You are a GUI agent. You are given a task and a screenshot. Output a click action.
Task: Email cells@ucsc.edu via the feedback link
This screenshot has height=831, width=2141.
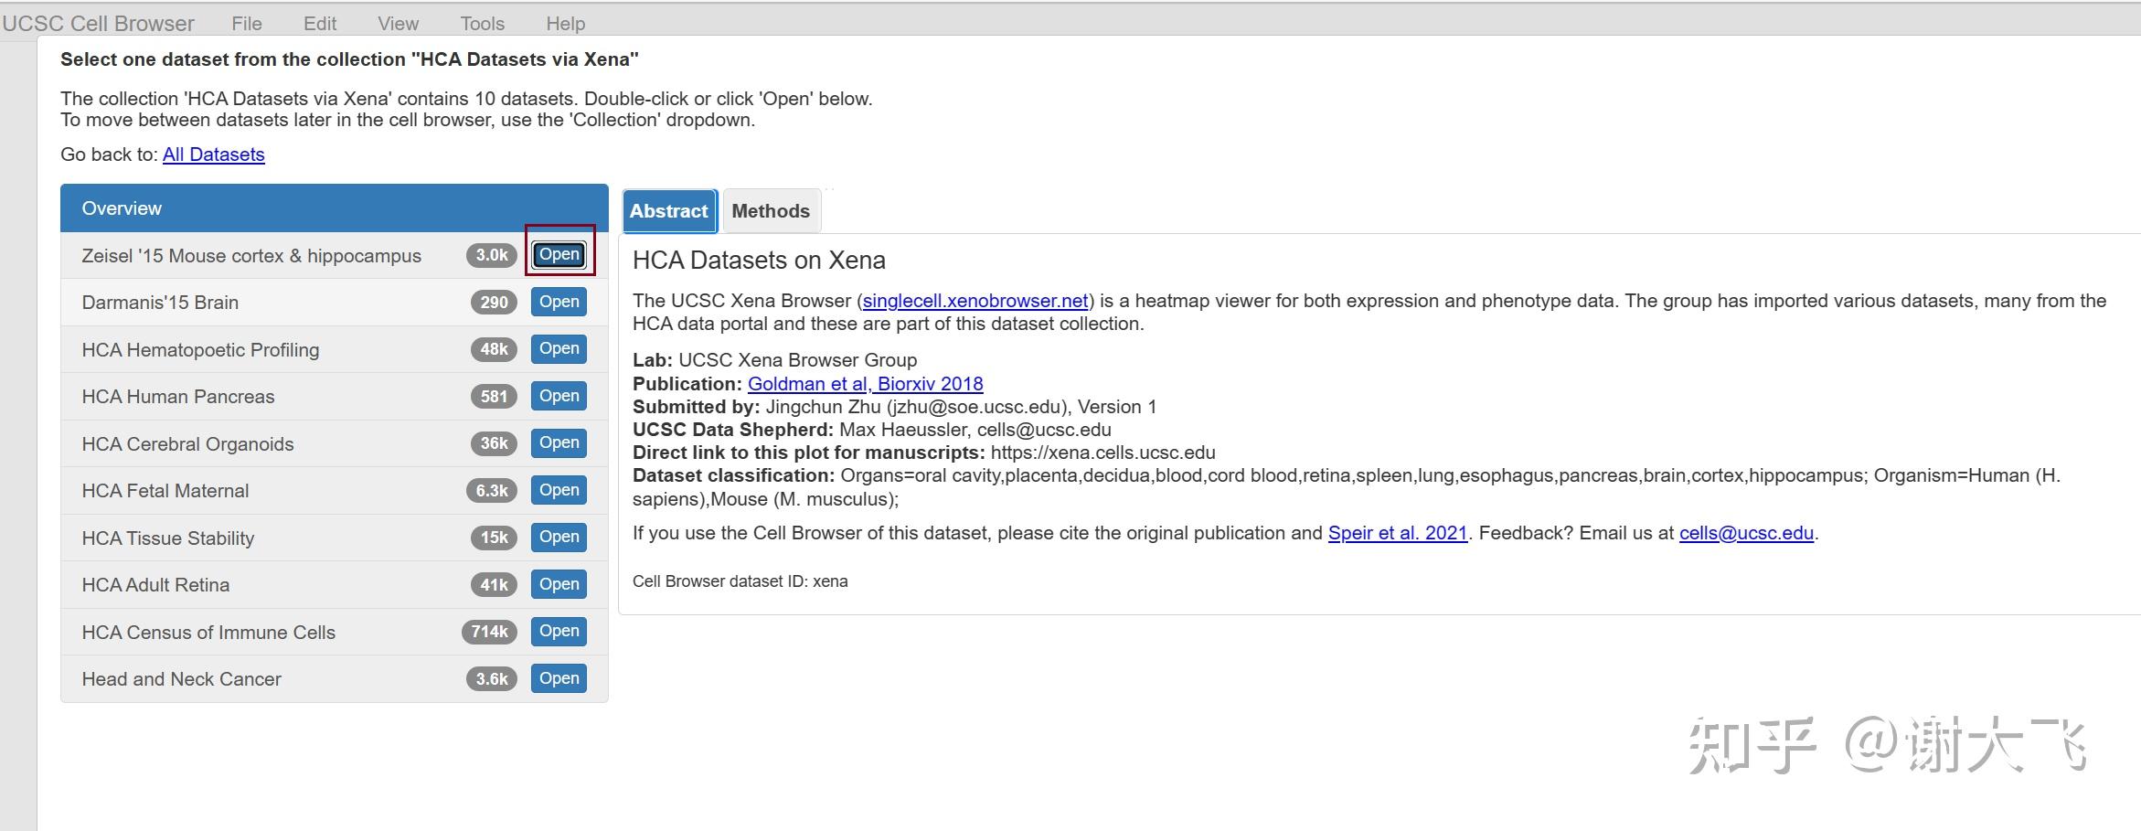(1745, 532)
